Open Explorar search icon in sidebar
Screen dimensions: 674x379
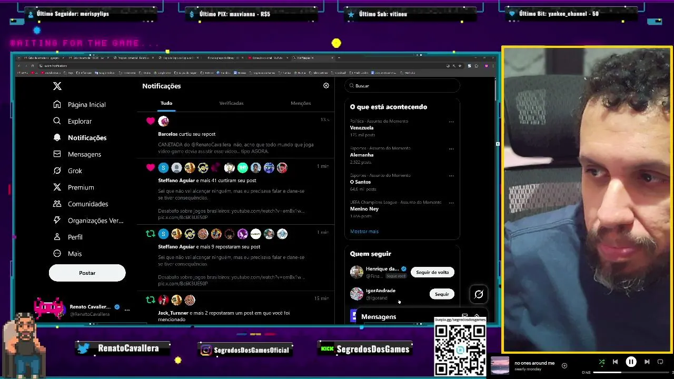pyautogui.click(x=57, y=121)
